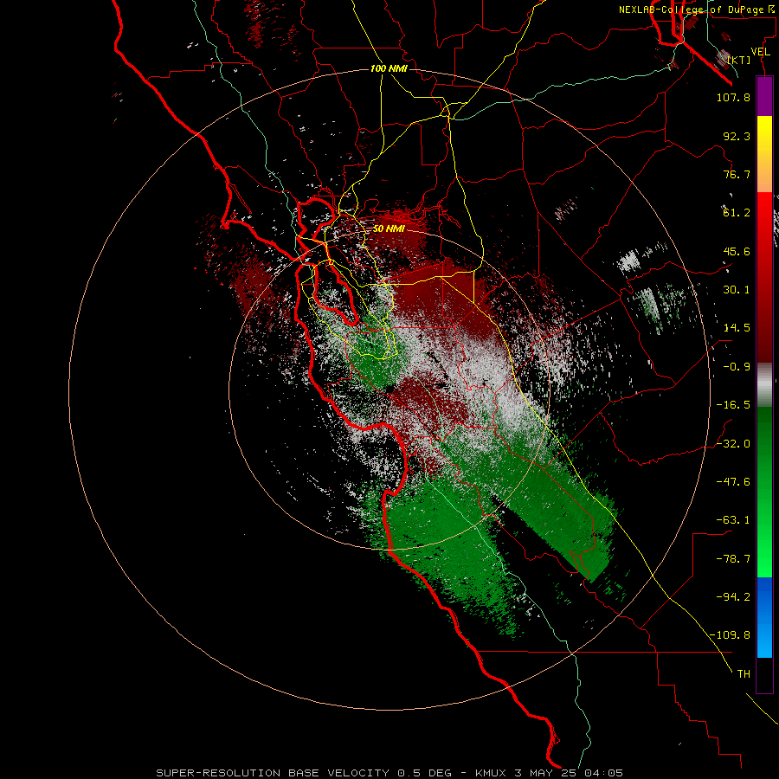Select the 107.8 velocity scale label
779x779 pixels.
tap(733, 97)
